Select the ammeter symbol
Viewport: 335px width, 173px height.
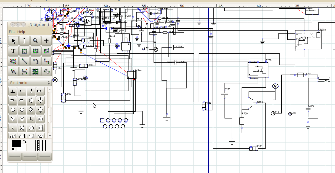pyautogui.click(x=40, y=100)
